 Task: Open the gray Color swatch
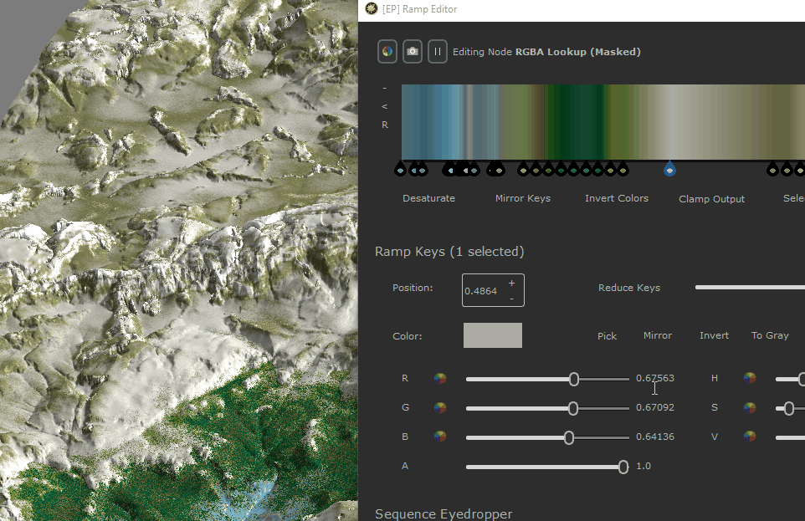point(492,335)
